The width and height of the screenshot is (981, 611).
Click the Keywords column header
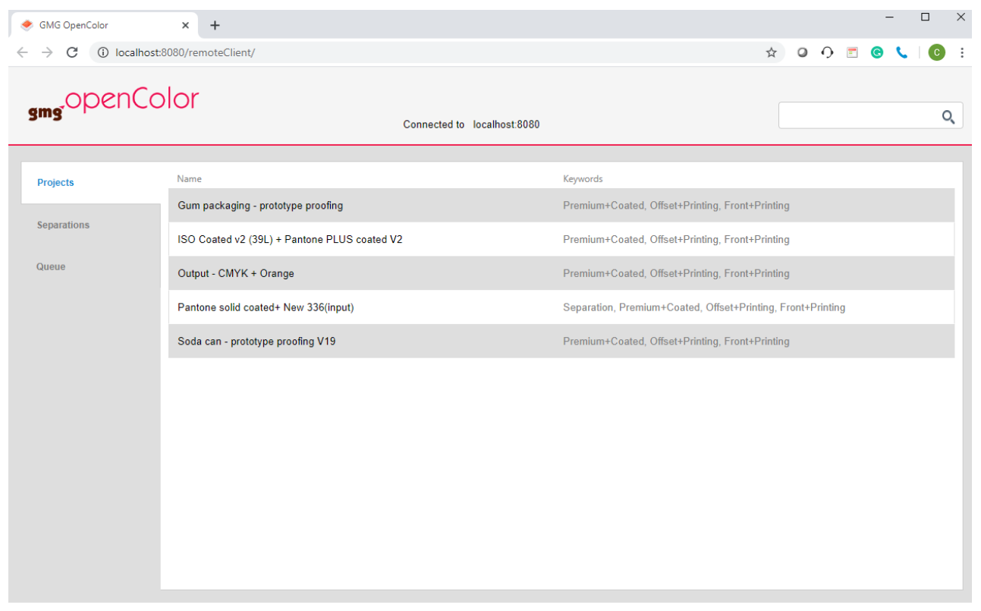pos(583,179)
